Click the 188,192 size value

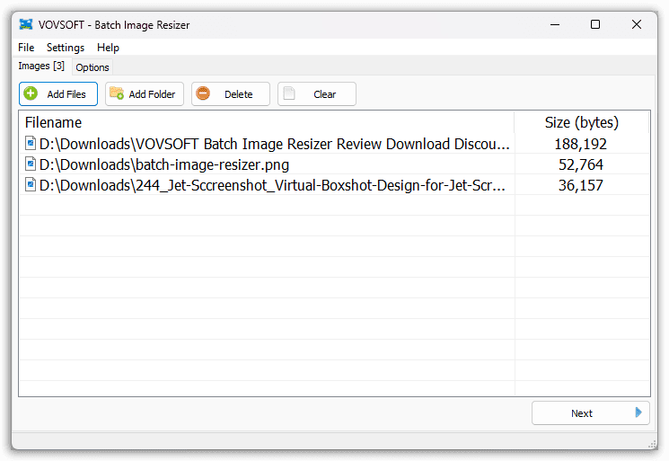[580, 145]
